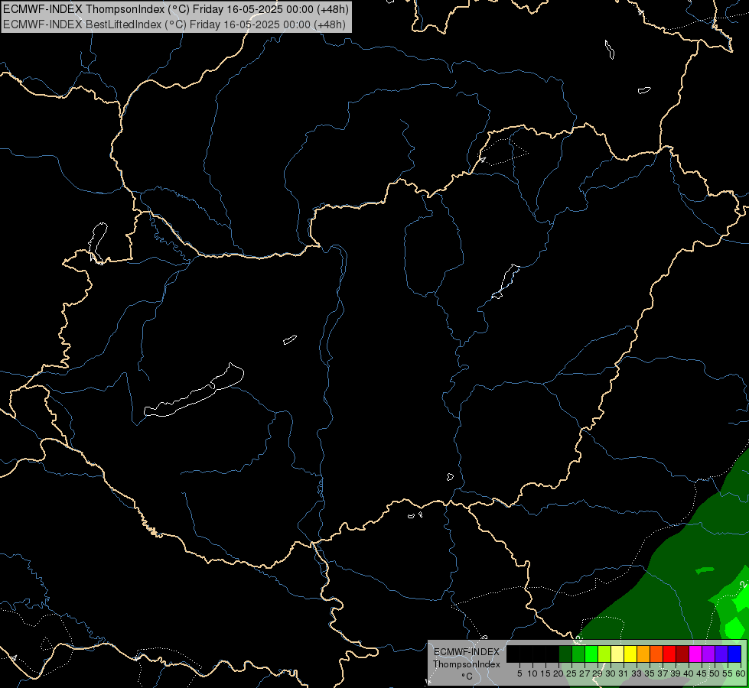Click the BestLiftedIndex title line
This screenshot has width=749, height=688.
(174, 24)
